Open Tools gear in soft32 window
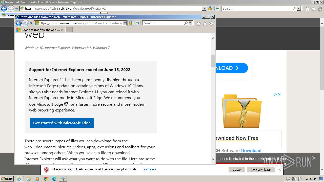The image size is (324, 182). click(x=320, y=9)
